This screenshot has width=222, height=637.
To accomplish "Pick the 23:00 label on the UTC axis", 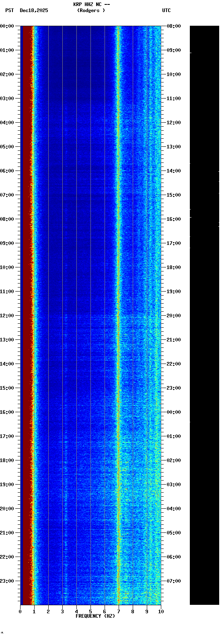I will click(x=174, y=388).
